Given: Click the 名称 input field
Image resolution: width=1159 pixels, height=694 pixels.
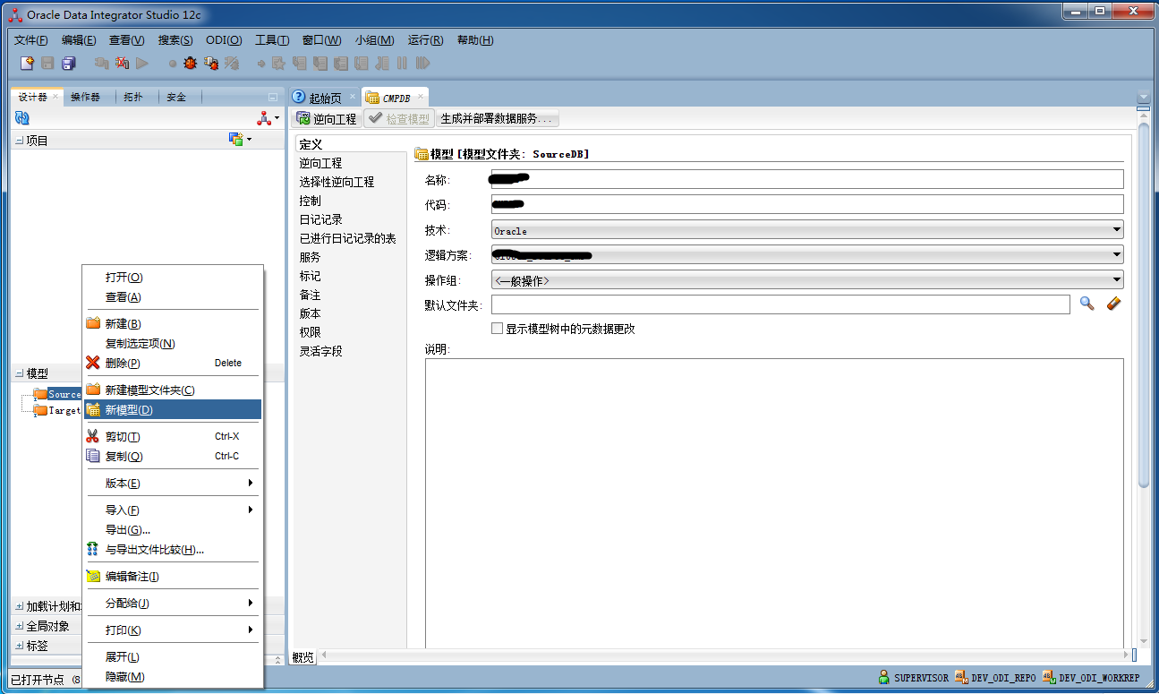Looking at the screenshot, I should (807, 179).
